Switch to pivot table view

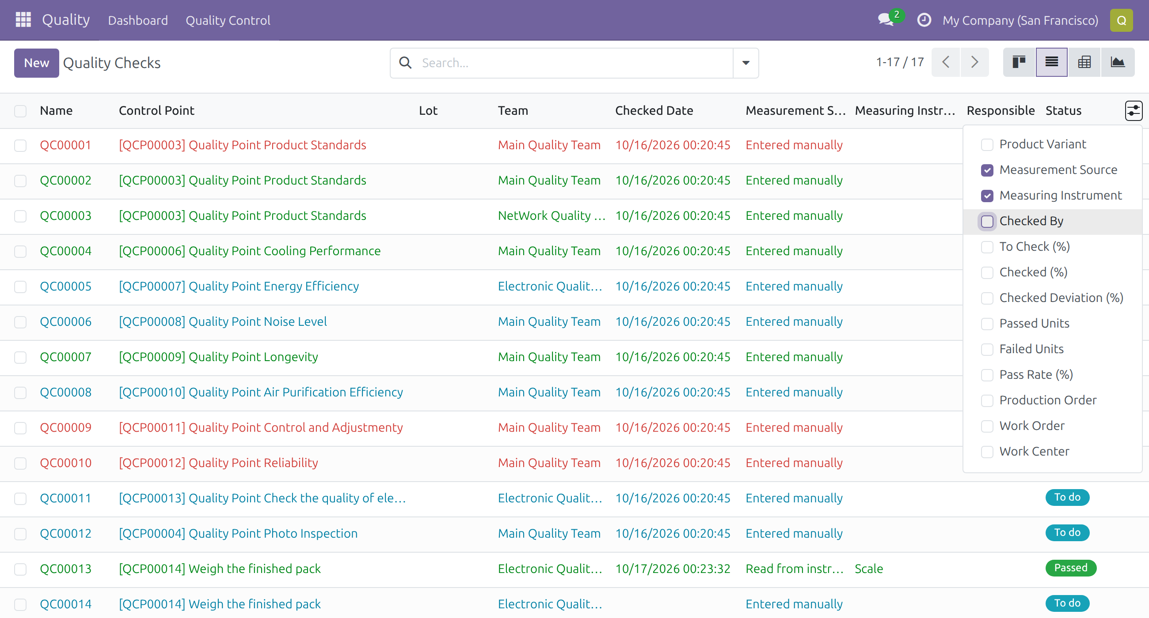pyautogui.click(x=1084, y=62)
